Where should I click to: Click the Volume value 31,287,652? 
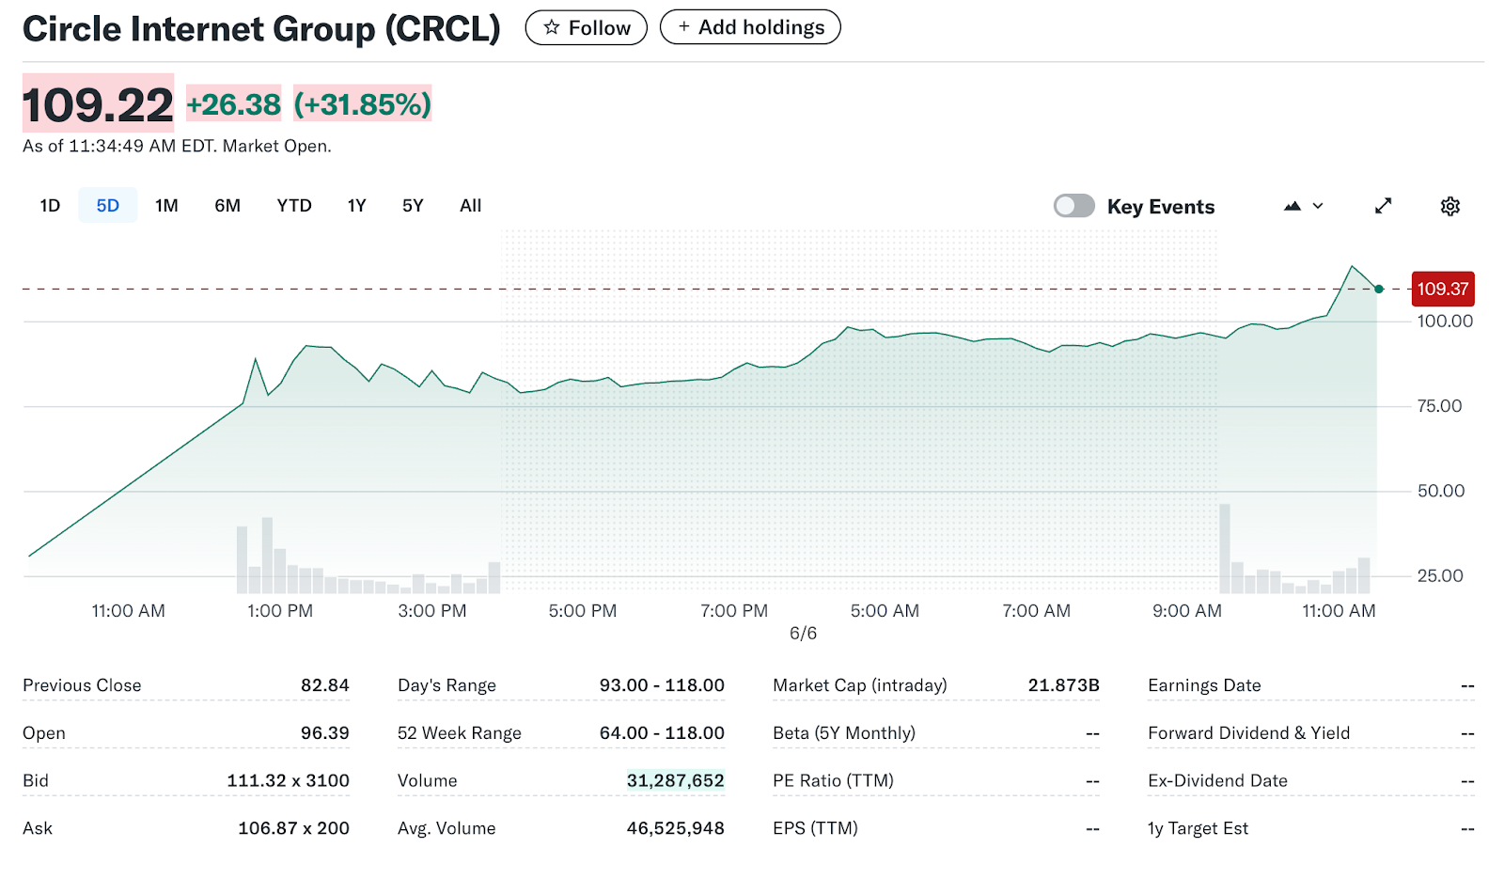coord(675,781)
